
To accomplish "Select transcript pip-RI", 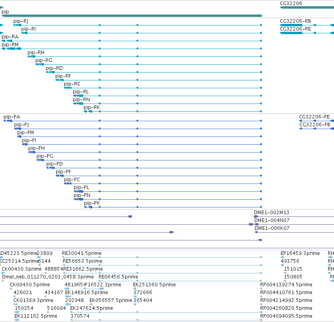I will (x=28, y=29).
